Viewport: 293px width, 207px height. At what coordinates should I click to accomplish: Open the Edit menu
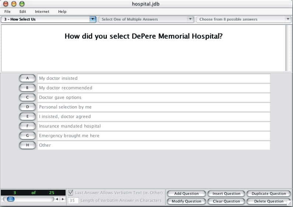pyautogui.click(x=22, y=11)
